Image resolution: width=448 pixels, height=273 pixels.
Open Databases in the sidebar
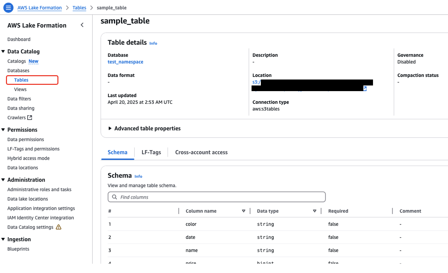click(18, 71)
